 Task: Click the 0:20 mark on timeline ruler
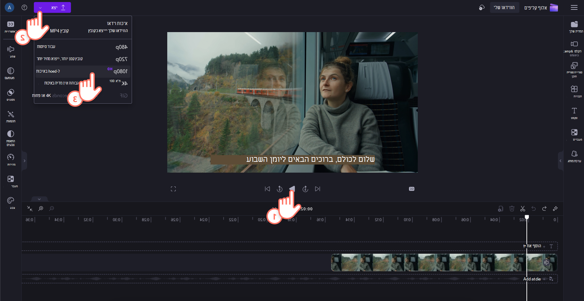[262, 220]
